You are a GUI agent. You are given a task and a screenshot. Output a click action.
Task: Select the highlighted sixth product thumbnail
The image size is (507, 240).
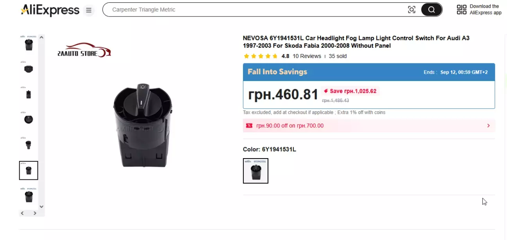(x=29, y=170)
